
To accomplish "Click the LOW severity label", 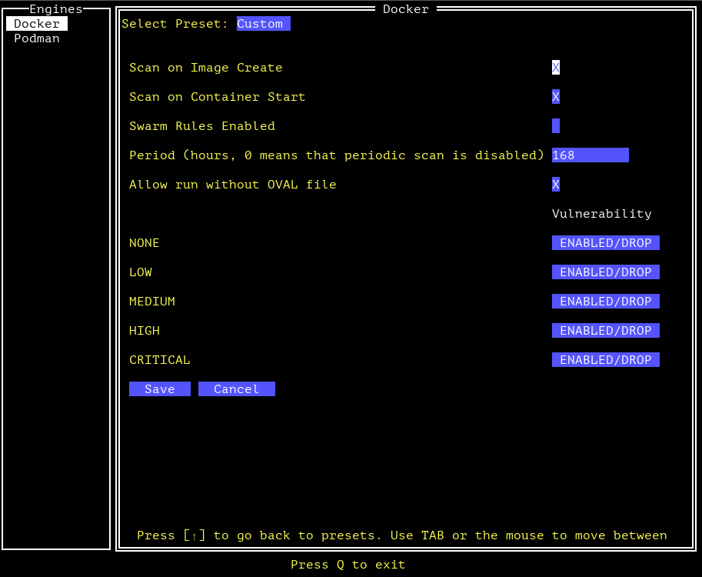I will click(141, 272).
